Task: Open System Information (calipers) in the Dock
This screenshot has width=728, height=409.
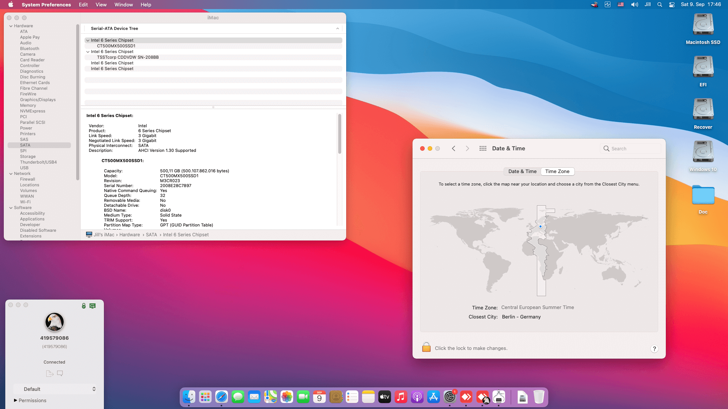Action: tap(499, 397)
